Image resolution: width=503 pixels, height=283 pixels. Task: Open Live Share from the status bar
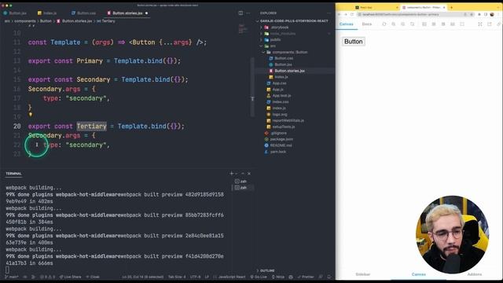click(x=71, y=277)
